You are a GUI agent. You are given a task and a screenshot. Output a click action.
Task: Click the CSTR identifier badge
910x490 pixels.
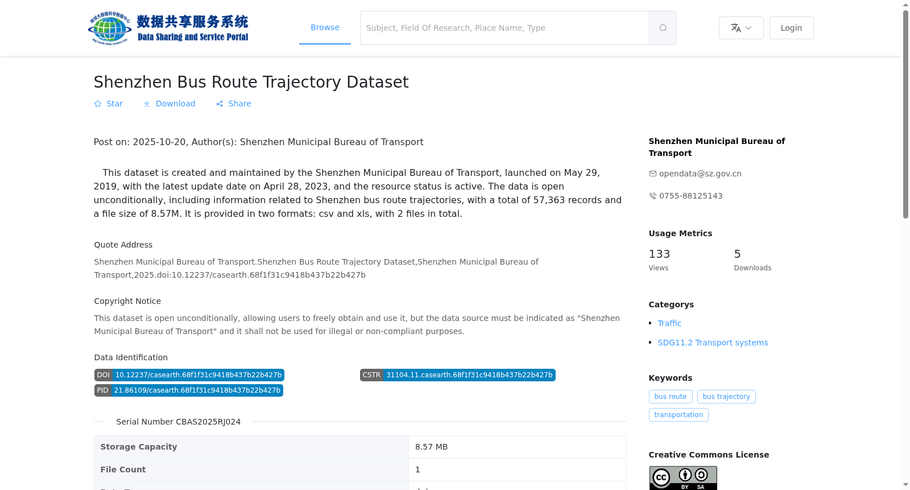tap(458, 375)
